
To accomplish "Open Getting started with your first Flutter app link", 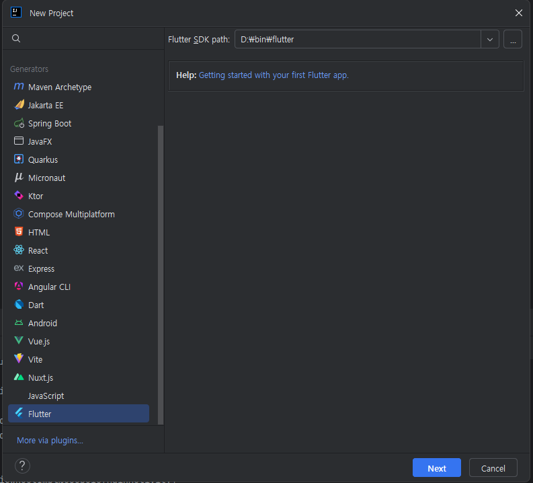I will pos(274,75).
